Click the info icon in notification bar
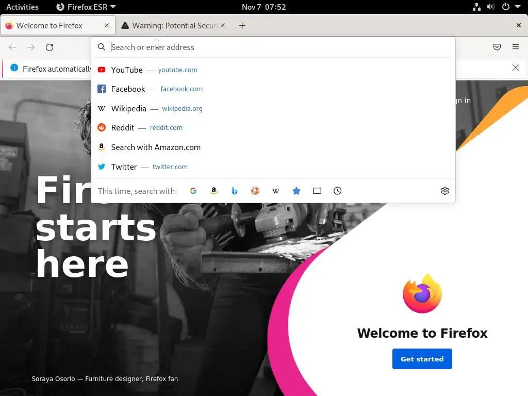 pos(14,68)
